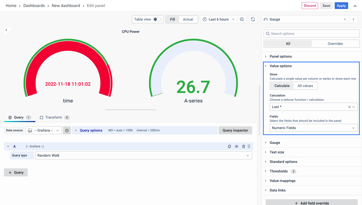Viewport: 362px width, 205px height.
Task: Duplicate query A with the copy icon
Action: [230, 146]
